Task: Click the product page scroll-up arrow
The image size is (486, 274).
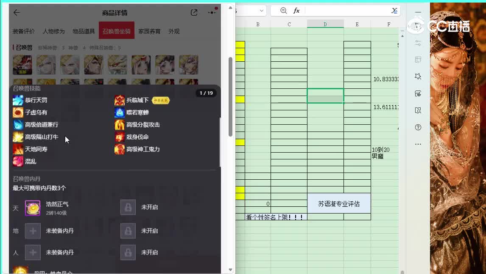Action: [x=230, y=8]
